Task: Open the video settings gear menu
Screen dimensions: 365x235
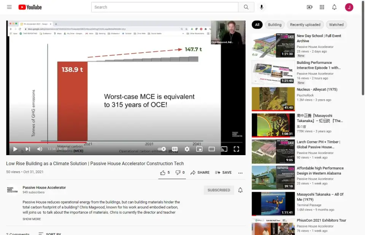Action: click(187, 149)
